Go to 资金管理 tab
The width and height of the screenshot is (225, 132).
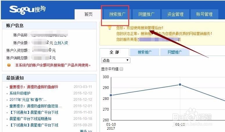coord(175,14)
